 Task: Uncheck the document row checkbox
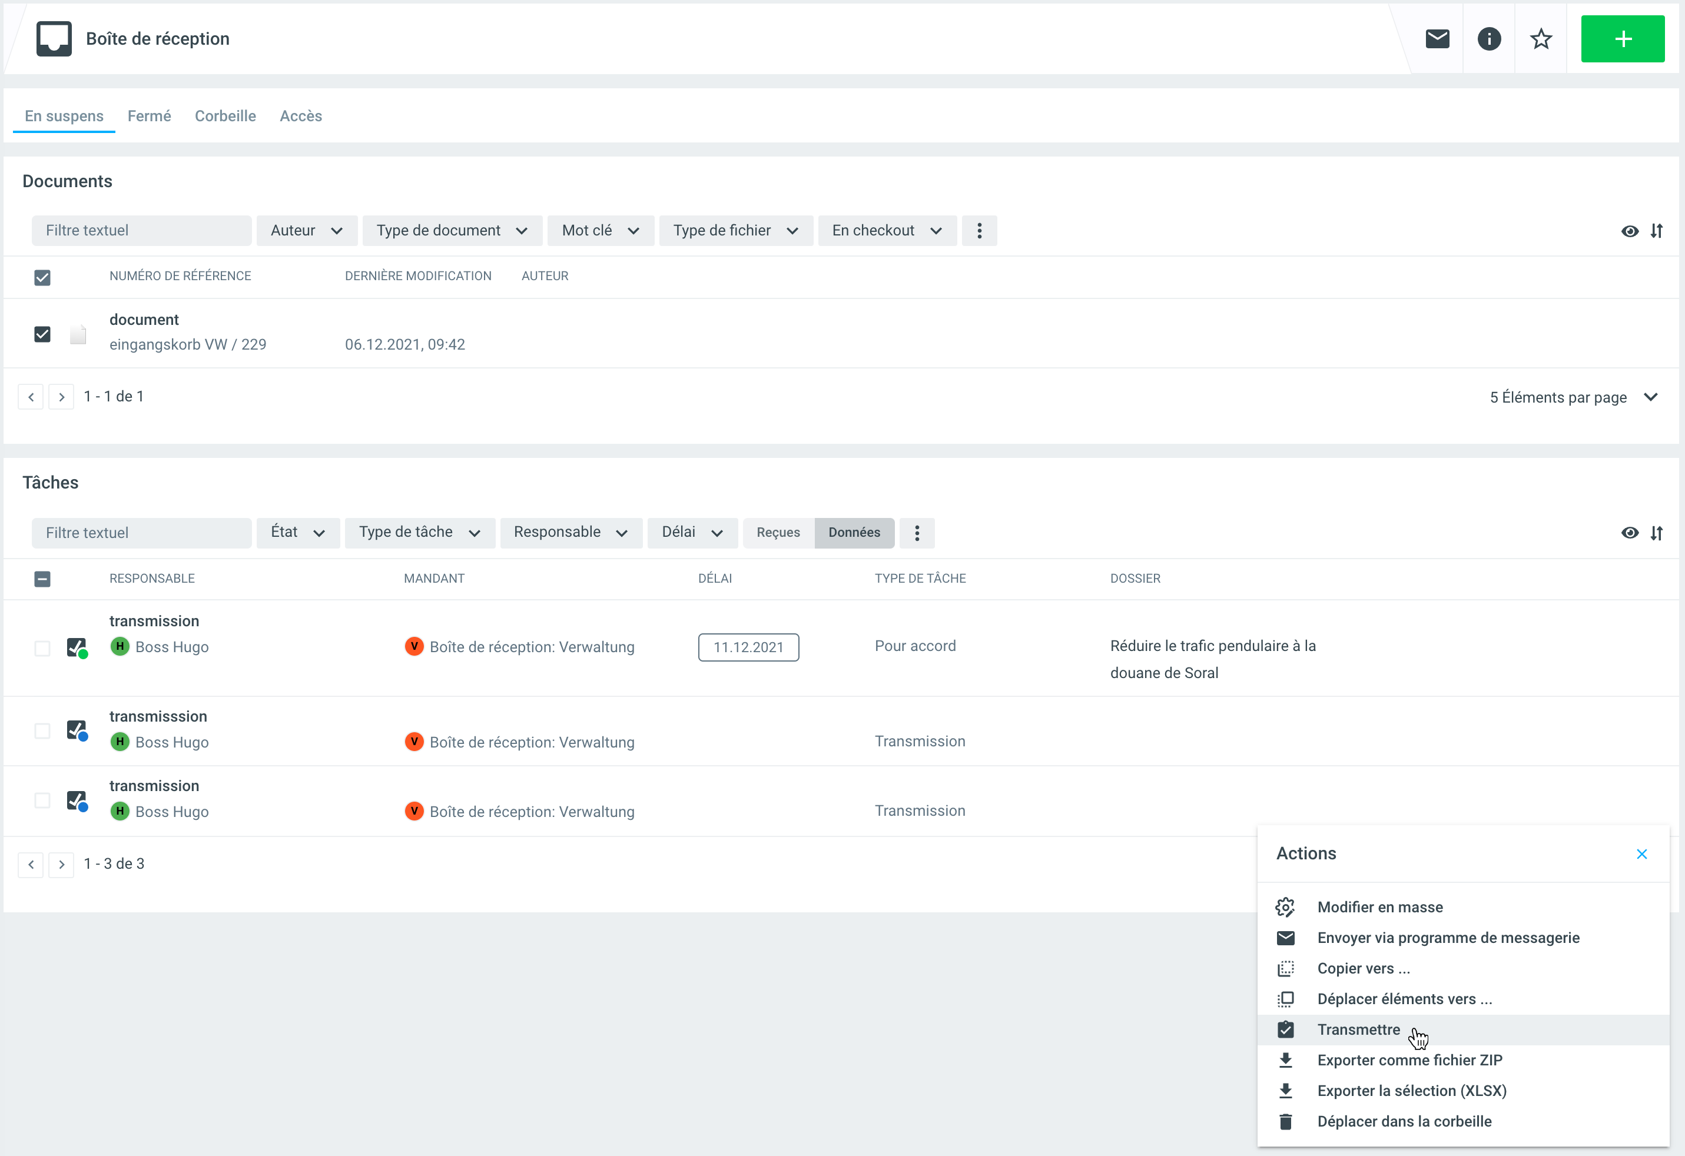pyautogui.click(x=42, y=334)
